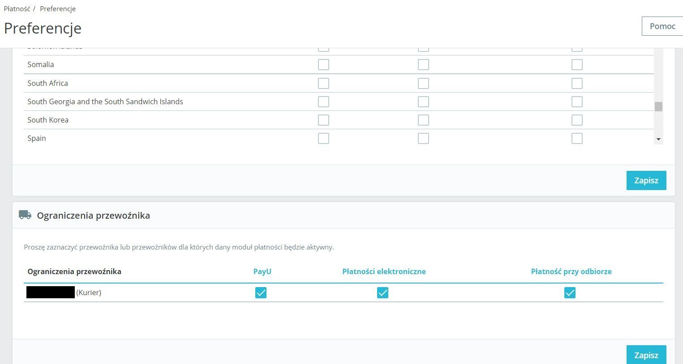The height and width of the screenshot is (364, 683).
Task: Tick the last checkbox in the Somalia row
Action: point(577,65)
